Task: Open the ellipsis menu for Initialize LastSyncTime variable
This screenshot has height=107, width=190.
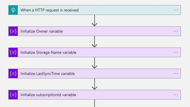Action: 176,74
